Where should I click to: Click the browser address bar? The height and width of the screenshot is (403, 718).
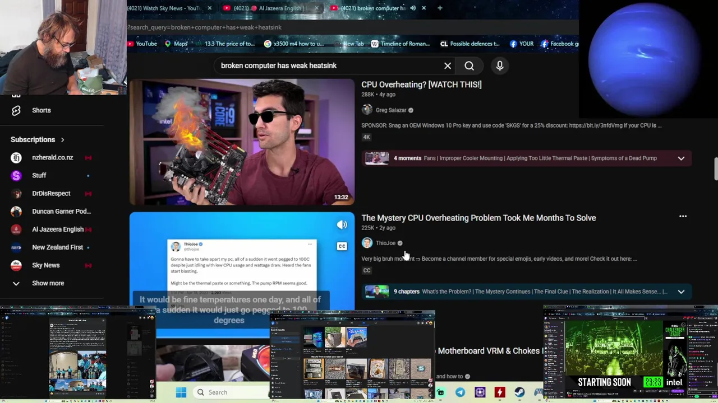352,27
